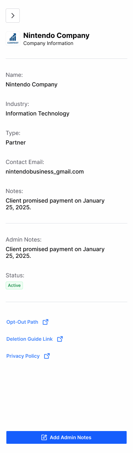Click the Status label
This screenshot has width=133, height=453.
pyautogui.click(x=15, y=275)
